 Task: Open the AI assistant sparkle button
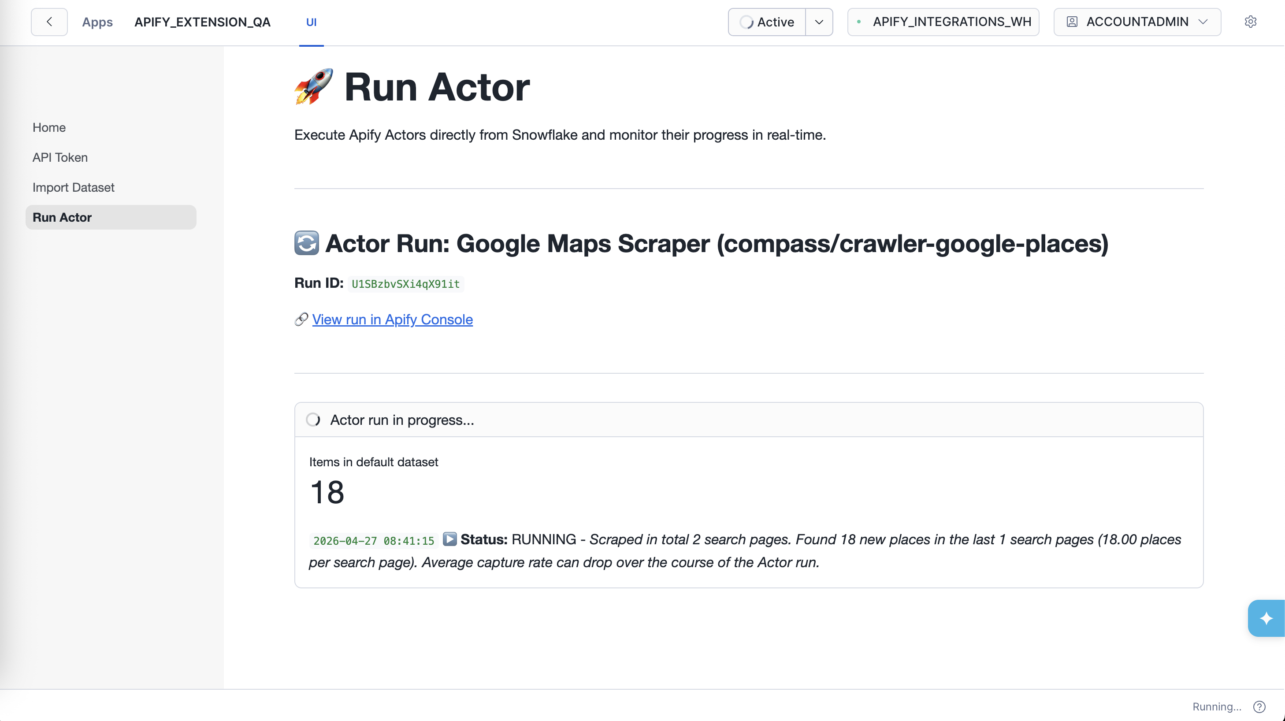[x=1266, y=618]
